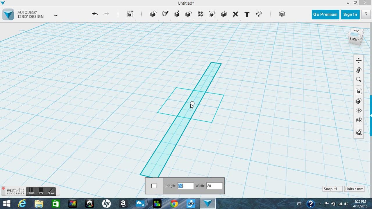The width and height of the screenshot is (372, 209).
Task: Click the Width input field
Action: point(214,186)
